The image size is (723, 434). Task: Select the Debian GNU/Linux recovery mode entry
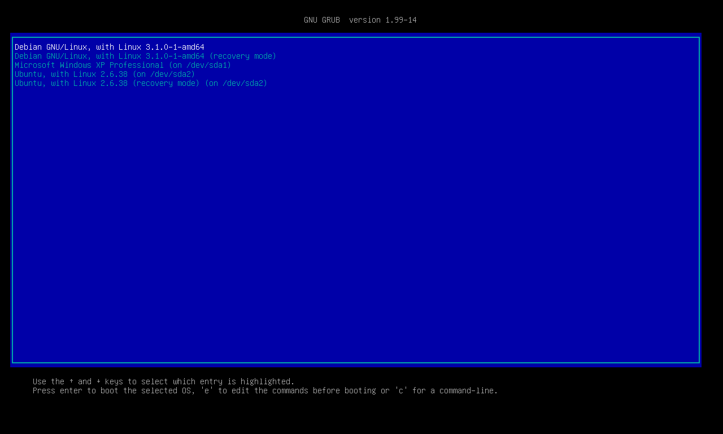[x=146, y=56]
